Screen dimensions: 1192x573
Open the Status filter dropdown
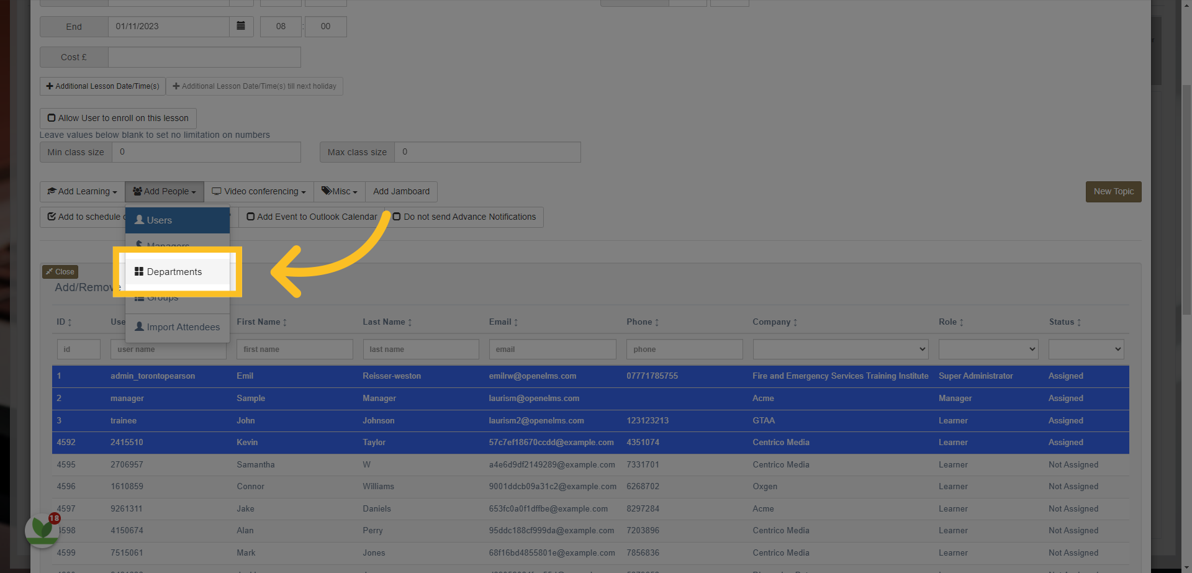point(1086,349)
